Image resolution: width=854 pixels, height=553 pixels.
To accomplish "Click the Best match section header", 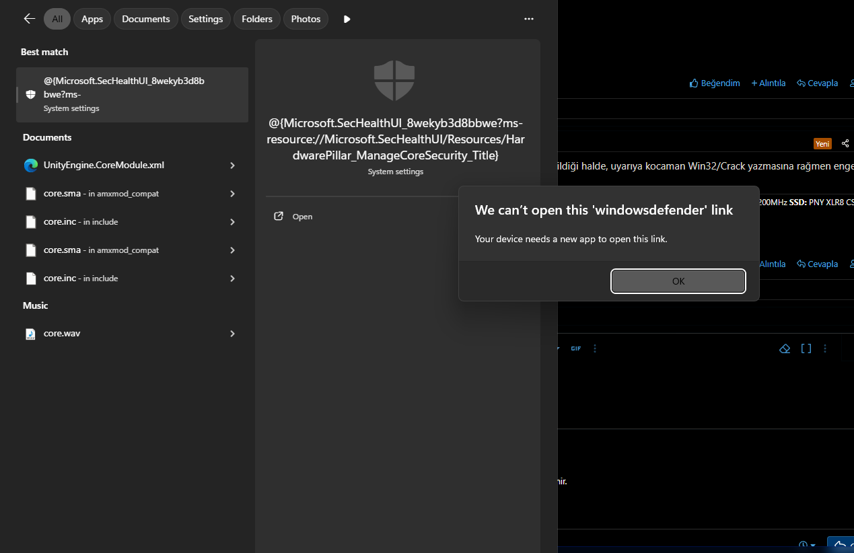I will pos(44,52).
